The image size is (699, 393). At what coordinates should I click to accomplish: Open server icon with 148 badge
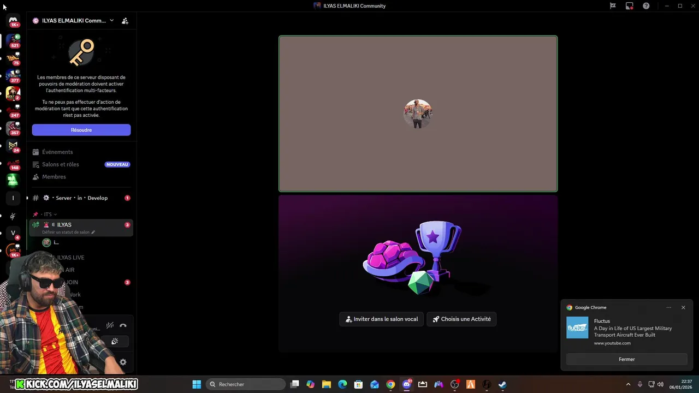tap(13, 163)
